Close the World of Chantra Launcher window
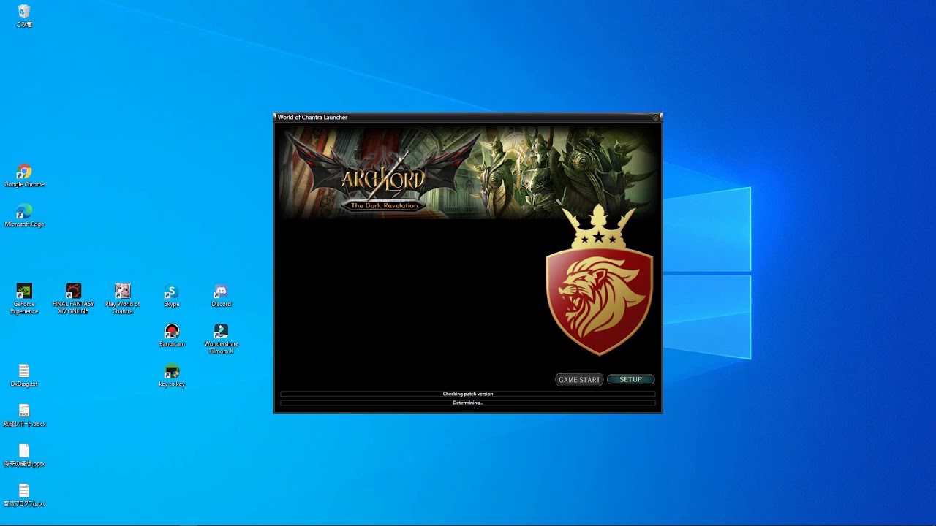The width and height of the screenshot is (936, 526). pos(656,117)
